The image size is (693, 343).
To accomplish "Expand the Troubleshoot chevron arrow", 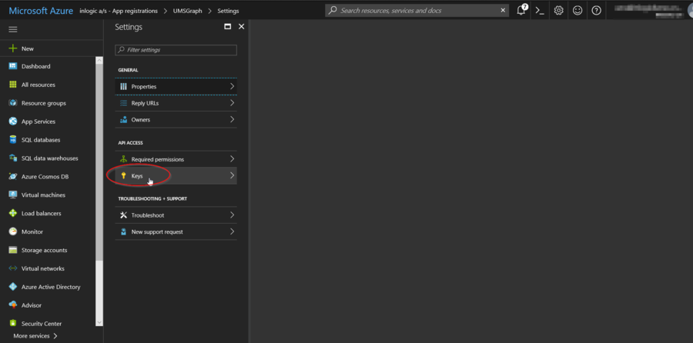I will point(232,215).
